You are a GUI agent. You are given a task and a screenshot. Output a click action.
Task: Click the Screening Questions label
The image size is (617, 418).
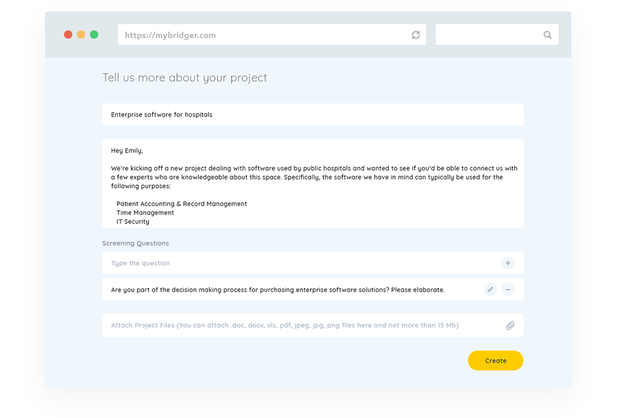[x=136, y=243]
